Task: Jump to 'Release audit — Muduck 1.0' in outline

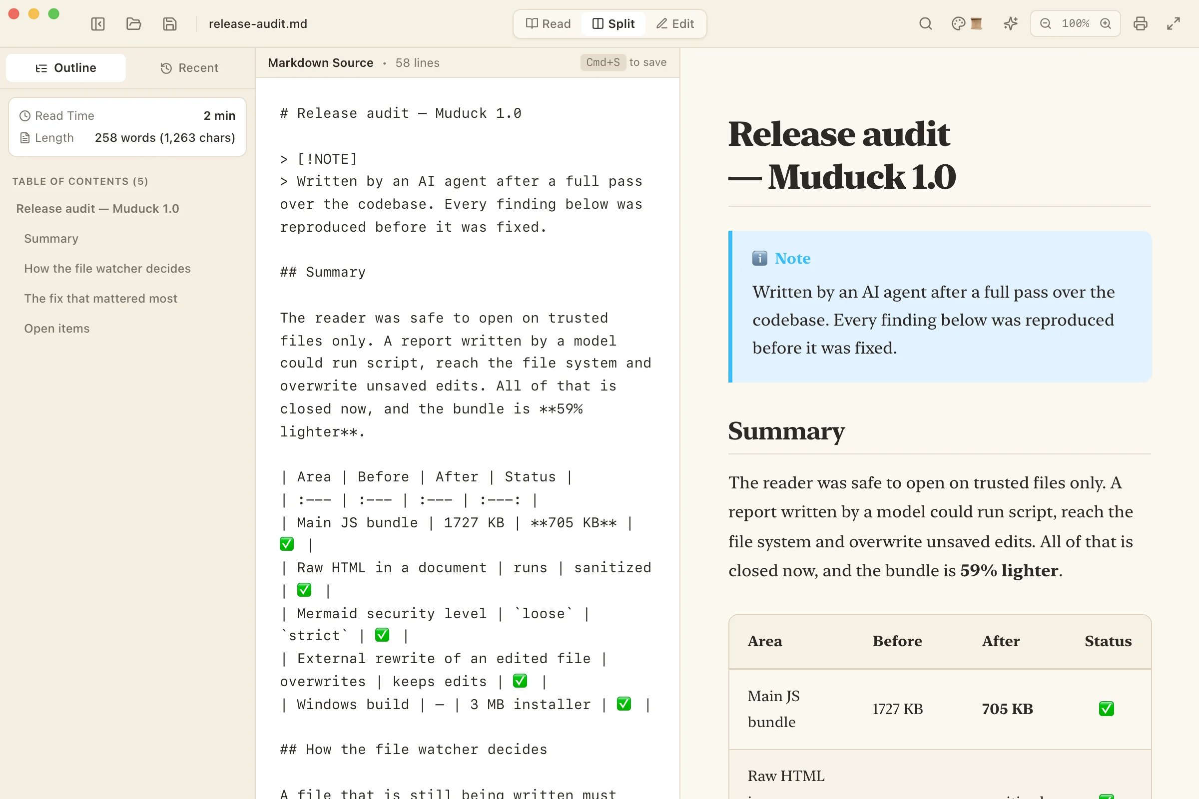Action: coord(97,208)
